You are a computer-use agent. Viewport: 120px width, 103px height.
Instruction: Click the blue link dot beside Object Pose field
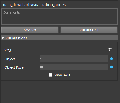[111, 67]
